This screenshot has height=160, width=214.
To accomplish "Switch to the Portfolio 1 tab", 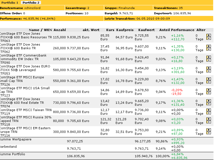I will pyautogui.click(x=9, y=3).
